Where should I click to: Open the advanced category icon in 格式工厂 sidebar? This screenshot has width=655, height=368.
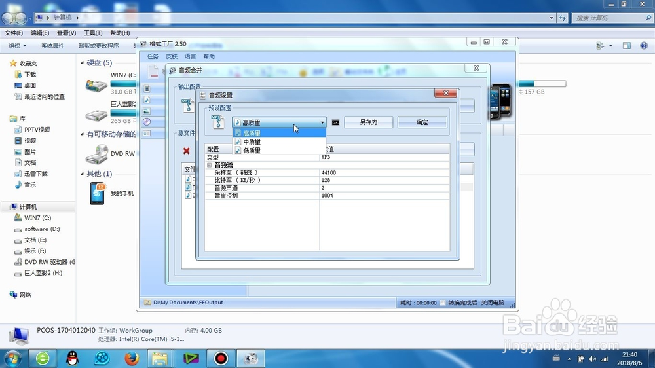tap(147, 133)
